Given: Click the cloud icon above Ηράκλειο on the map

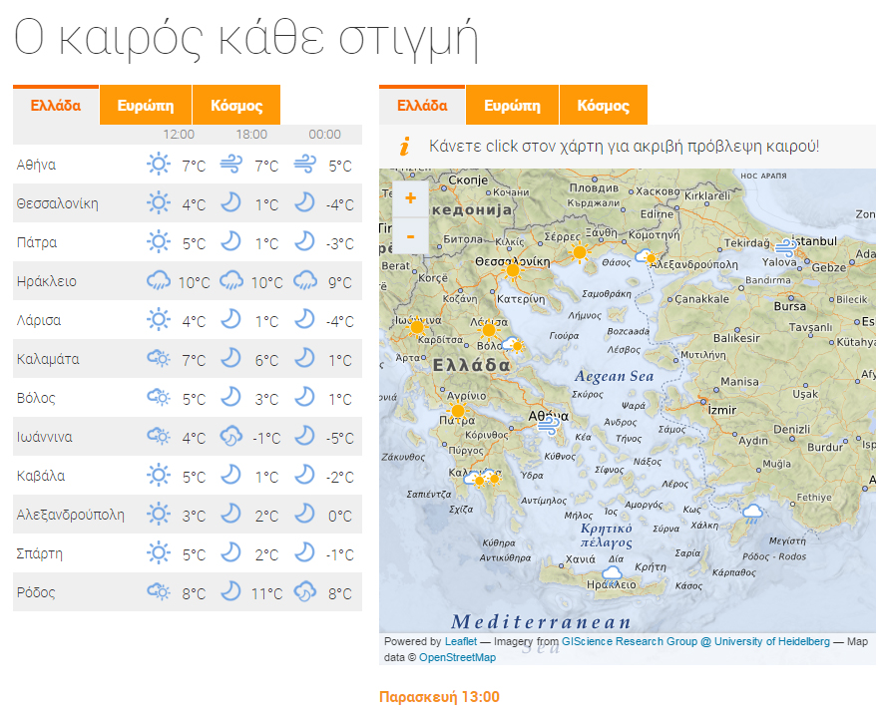Looking at the screenshot, I should (x=612, y=572).
